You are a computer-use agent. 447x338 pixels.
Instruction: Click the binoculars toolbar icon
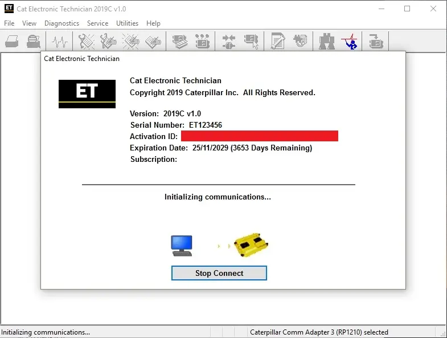click(x=327, y=42)
